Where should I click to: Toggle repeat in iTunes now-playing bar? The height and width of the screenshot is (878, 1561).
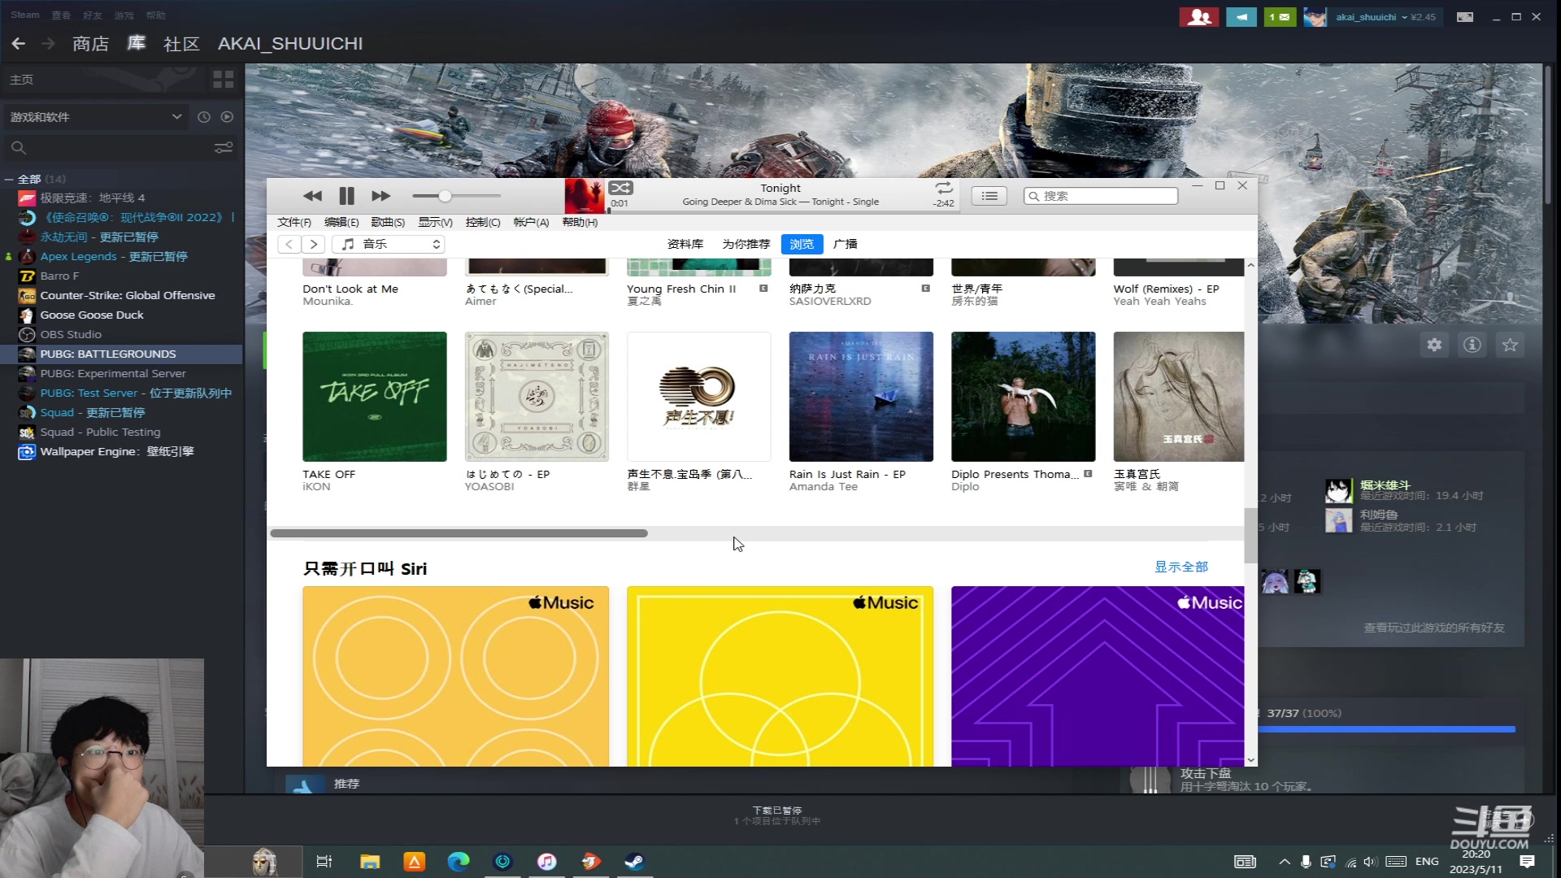(x=943, y=188)
